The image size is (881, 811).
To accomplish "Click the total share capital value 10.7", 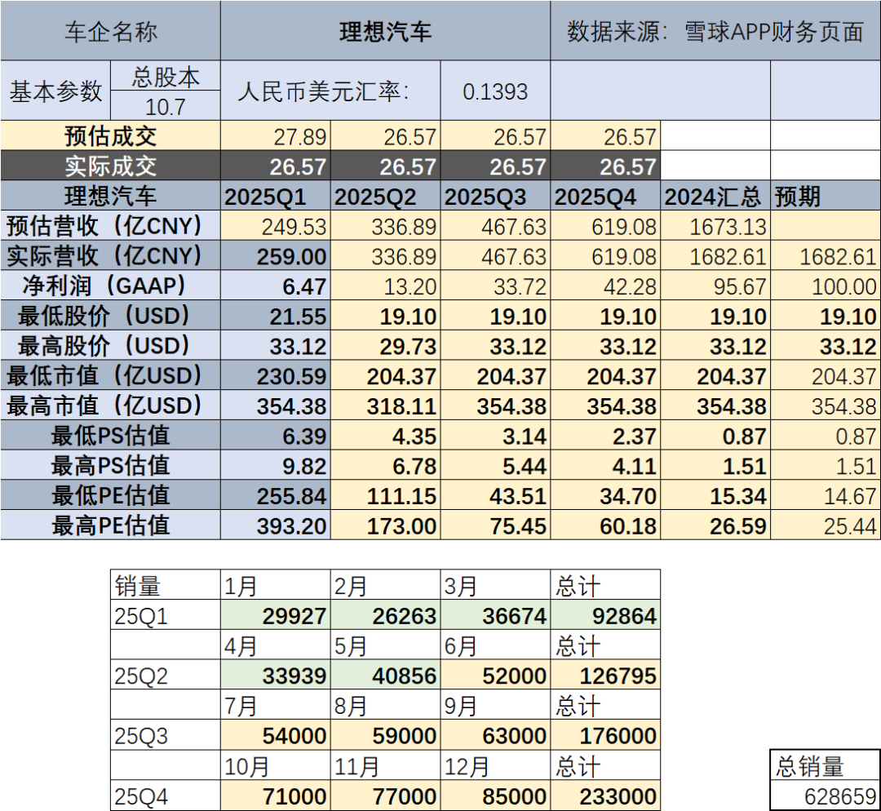I will [x=165, y=106].
